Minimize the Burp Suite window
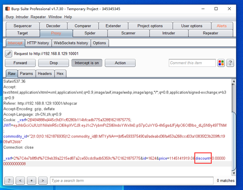 203,9
